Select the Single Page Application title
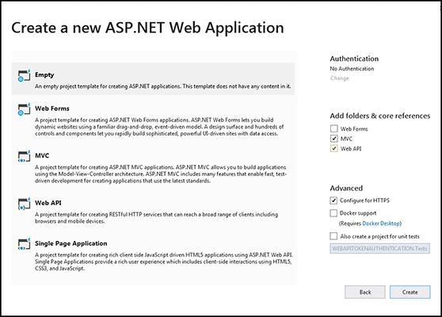Screen dimensions: 442x317 (71, 243)
